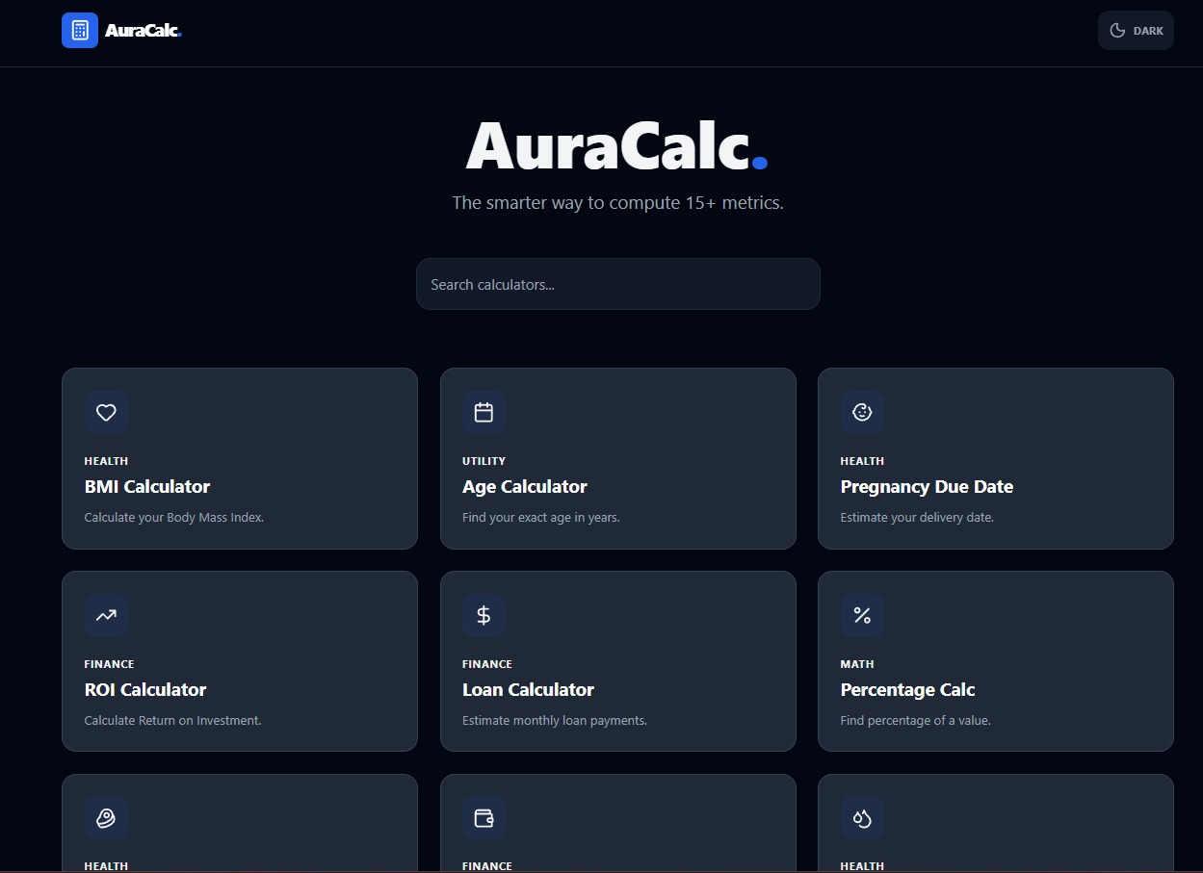Open the Percentage Calc card

click(x=995, y=661)
